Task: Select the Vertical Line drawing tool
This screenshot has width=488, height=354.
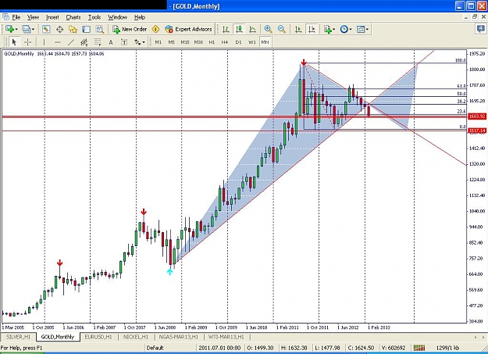Action: 44,42
